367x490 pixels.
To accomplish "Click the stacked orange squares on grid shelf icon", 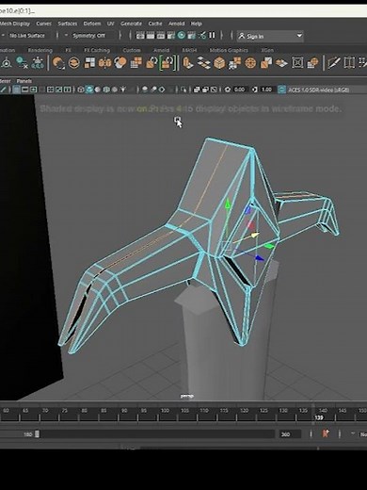I will (x=136, y=63).
